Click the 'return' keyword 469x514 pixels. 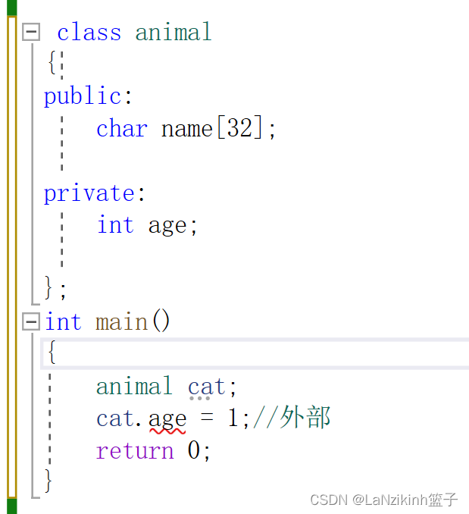point(135,451)
